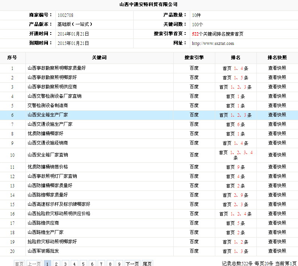Image resolution: width=298 pixels, height=266 pixels.
Task: Go to pagination page 8
Action: pos(110,263)
